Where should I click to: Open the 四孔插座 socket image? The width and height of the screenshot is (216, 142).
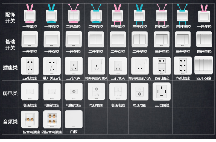(162, 66)
